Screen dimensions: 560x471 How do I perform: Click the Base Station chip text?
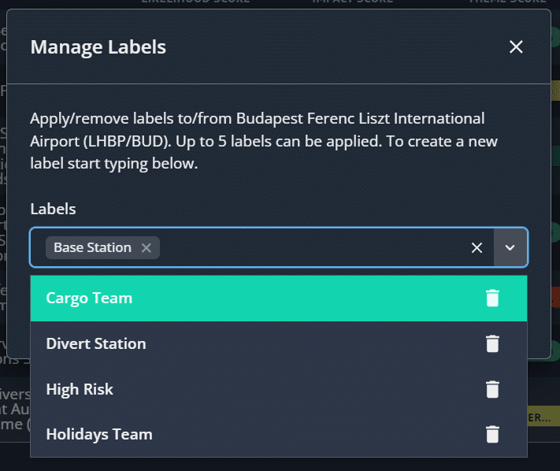tap(92, 247)
